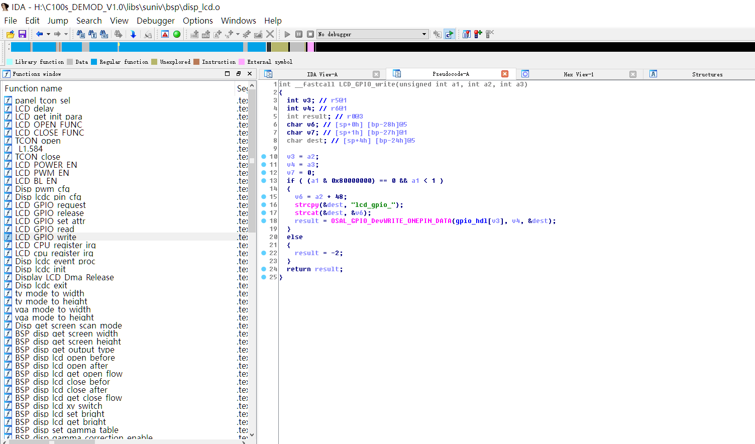This screenshot has width=755, height=444.
Task: Switch to the Hex View-1 tab
Action: tap(579, 74)
